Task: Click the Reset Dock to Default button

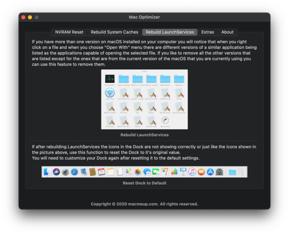Action: pyautogui.click(x=144, y=183)
